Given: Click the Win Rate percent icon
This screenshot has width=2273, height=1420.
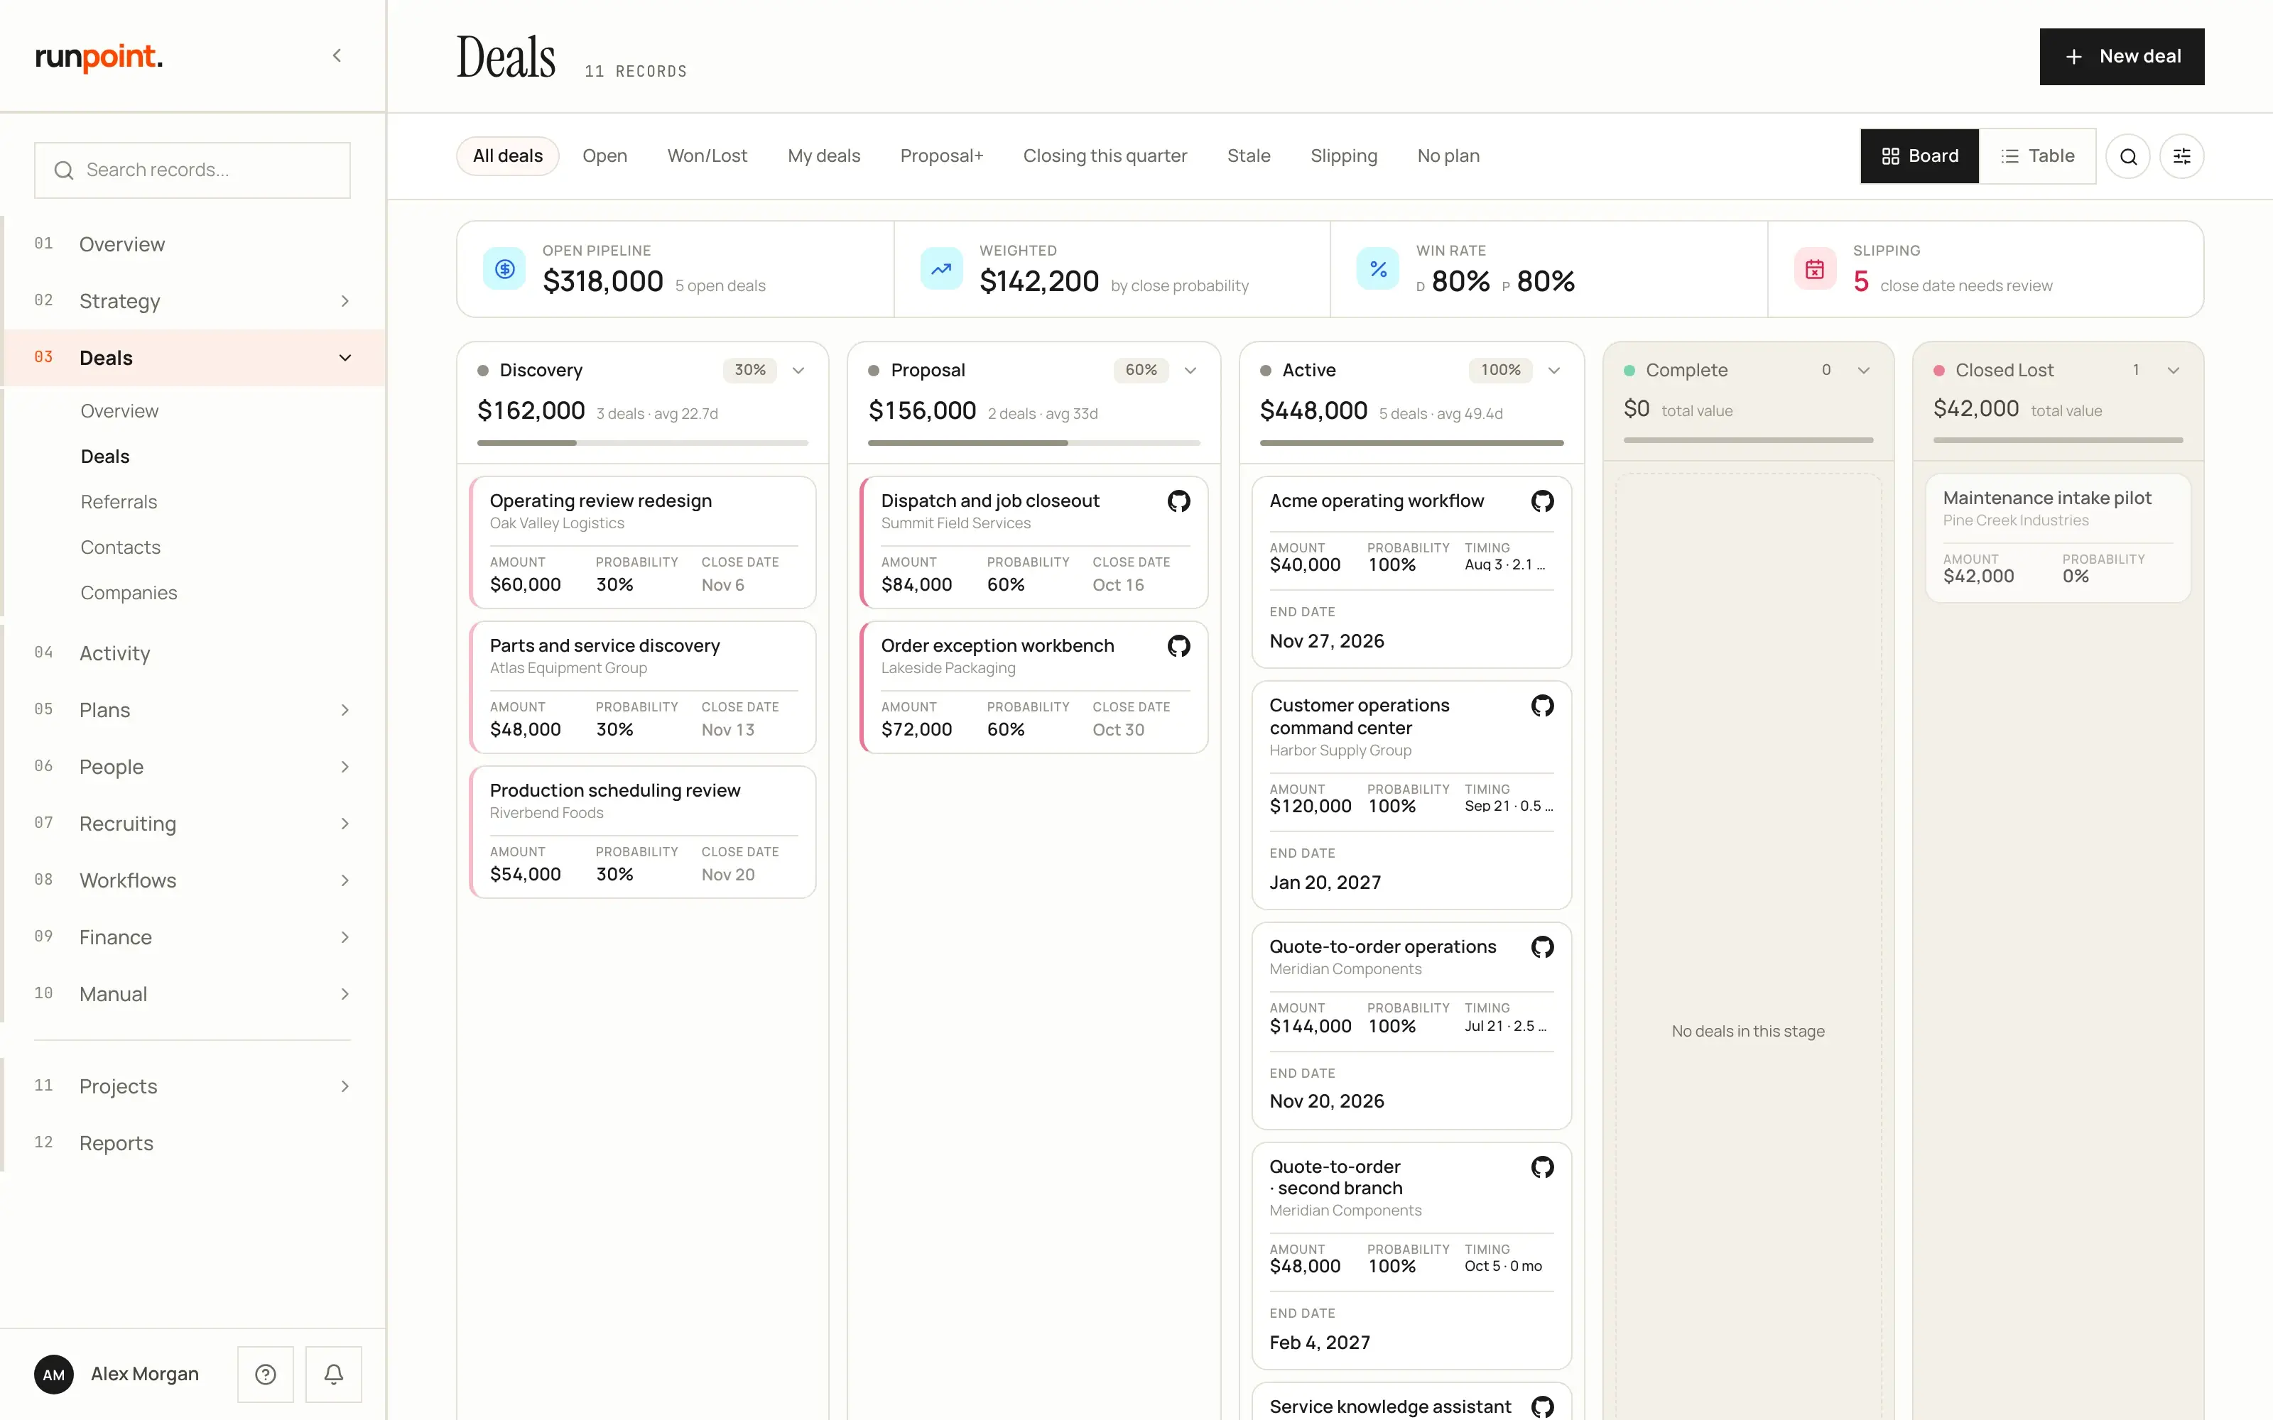Looking at the screenshot, I should (1378, 270).
